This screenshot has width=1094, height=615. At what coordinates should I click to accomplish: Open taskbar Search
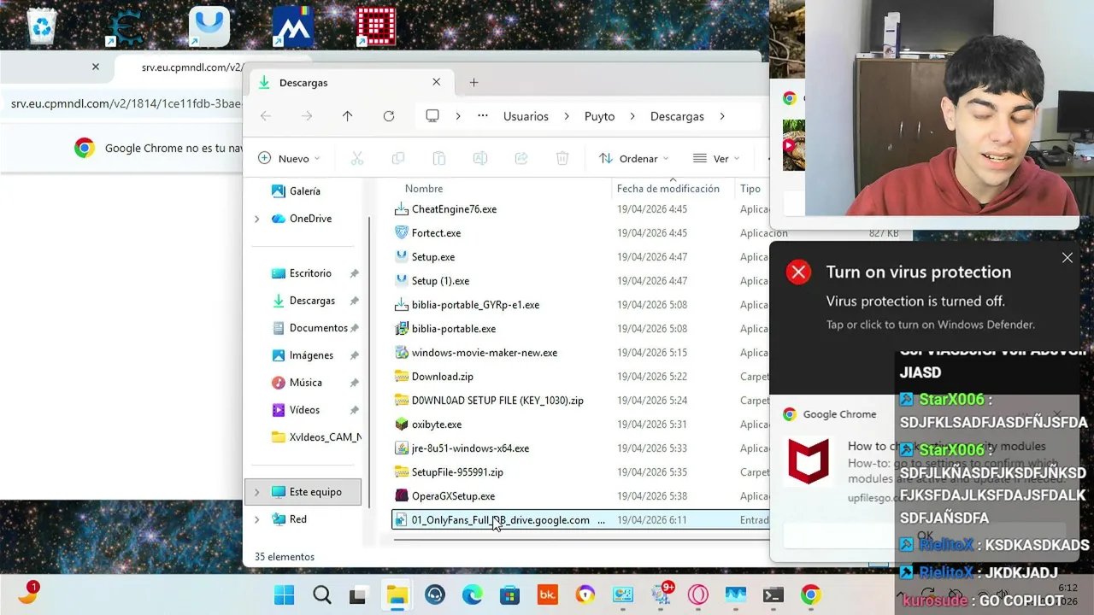(321, 594)
